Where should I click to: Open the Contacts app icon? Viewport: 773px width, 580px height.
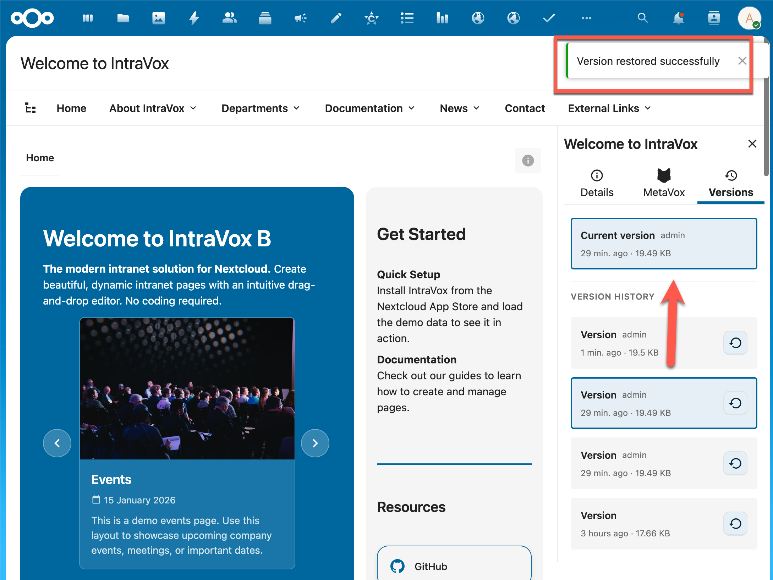coord(230,18)
